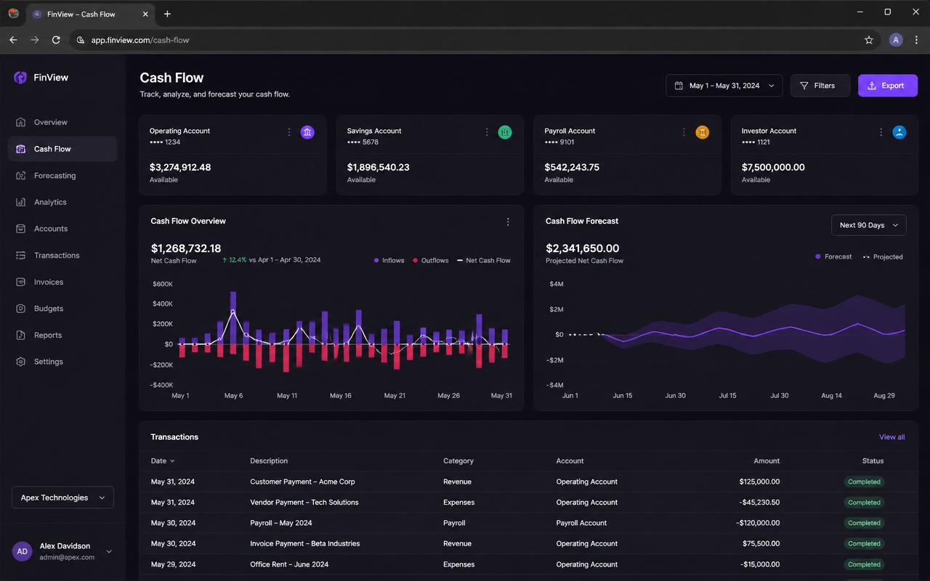Click the Export button
The width and height of the screenshot is (930, 581).
point(888,86)
